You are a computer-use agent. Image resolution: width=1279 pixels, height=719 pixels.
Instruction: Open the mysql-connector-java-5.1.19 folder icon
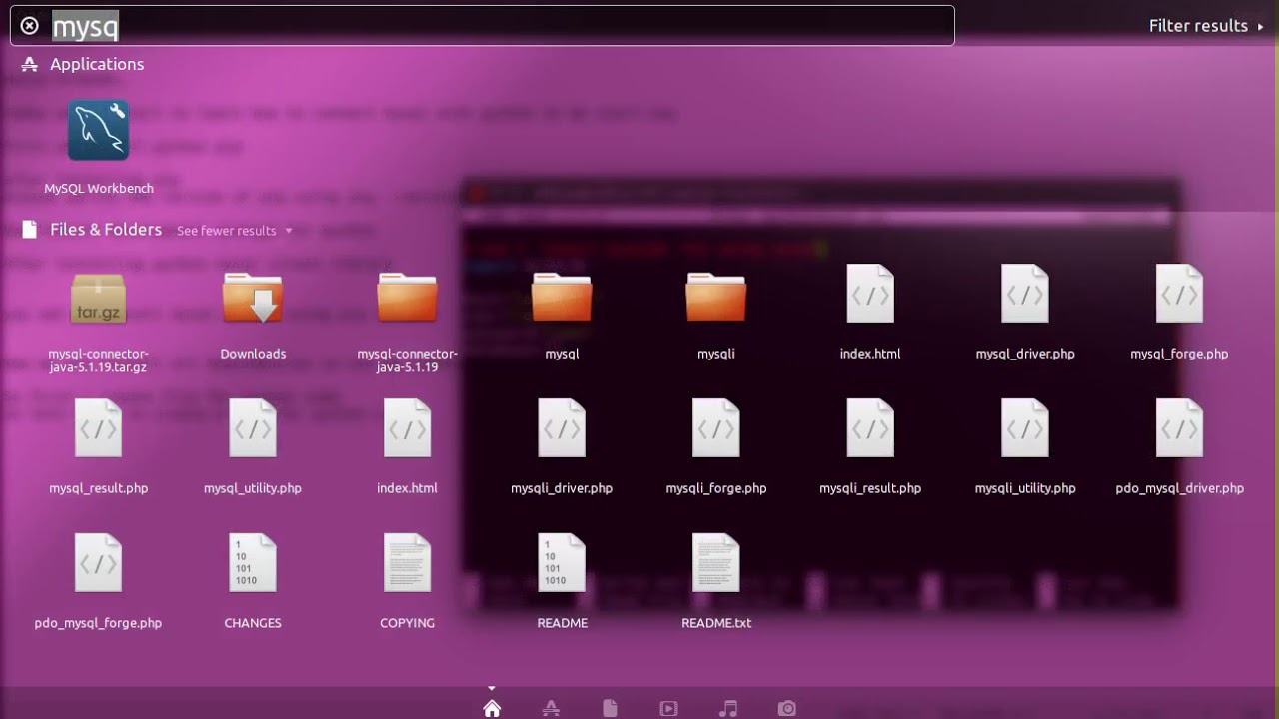coord(407,298)
